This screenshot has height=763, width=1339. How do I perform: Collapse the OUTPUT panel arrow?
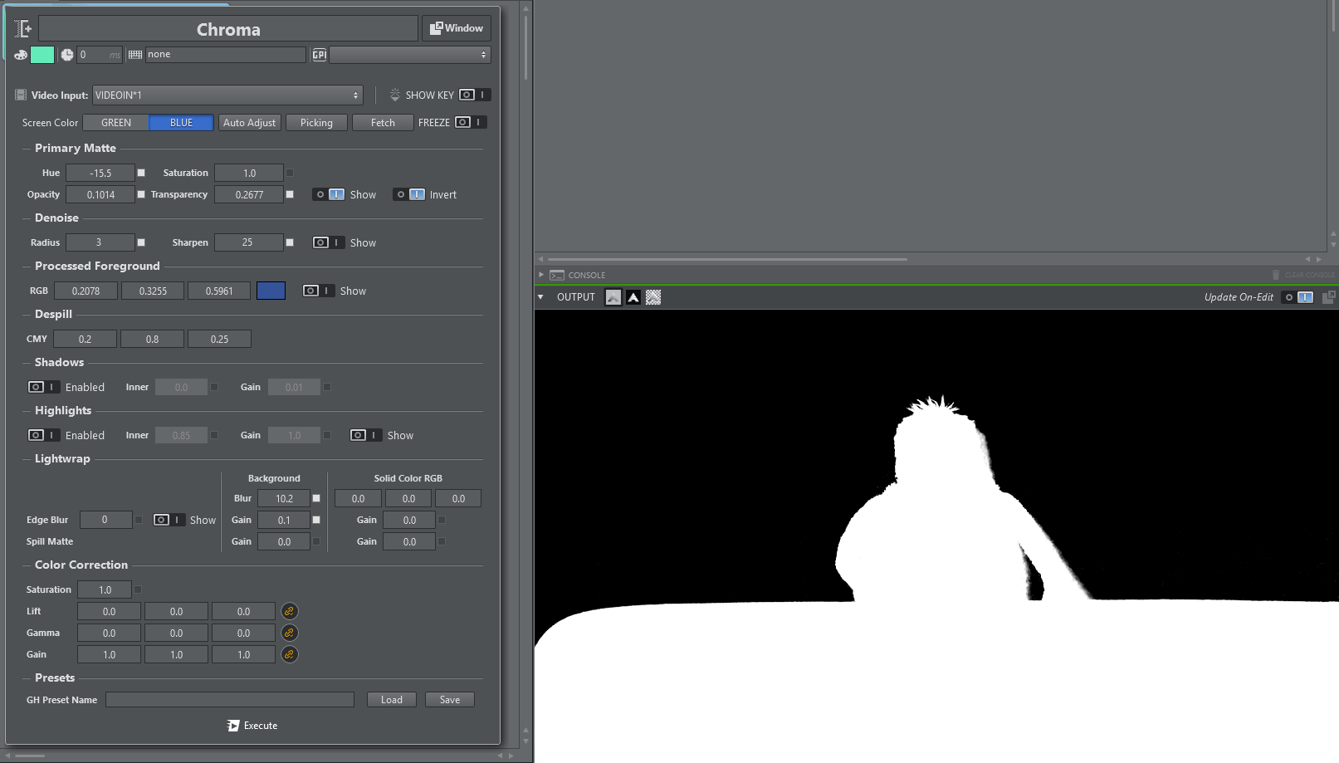(x=540, y=297)
